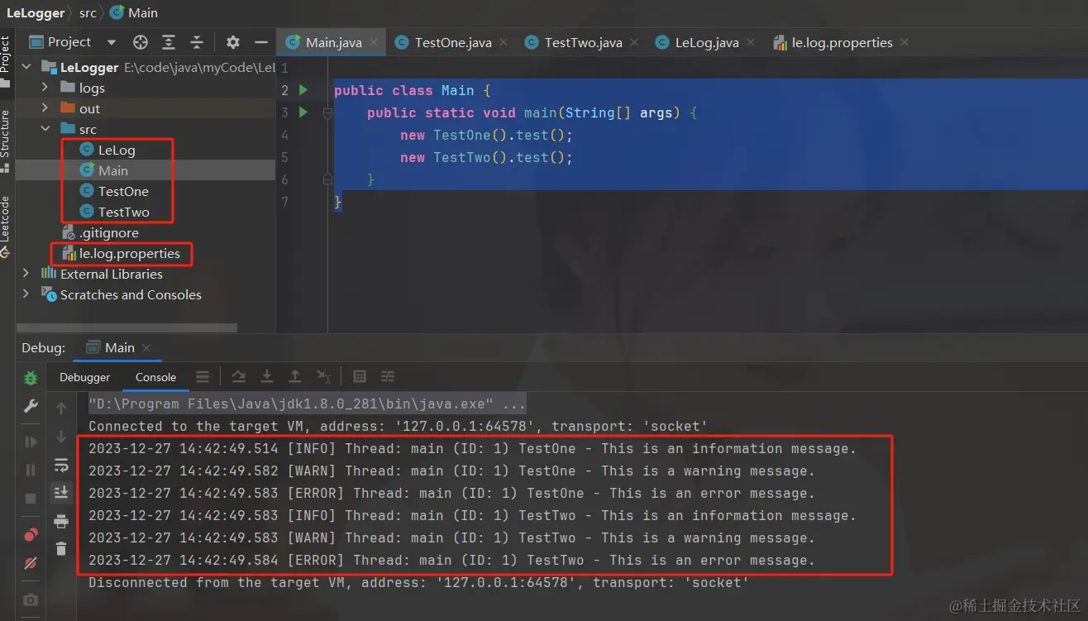
Task: Print the console output
Action: pyautogui.click(x=61, y=521)
